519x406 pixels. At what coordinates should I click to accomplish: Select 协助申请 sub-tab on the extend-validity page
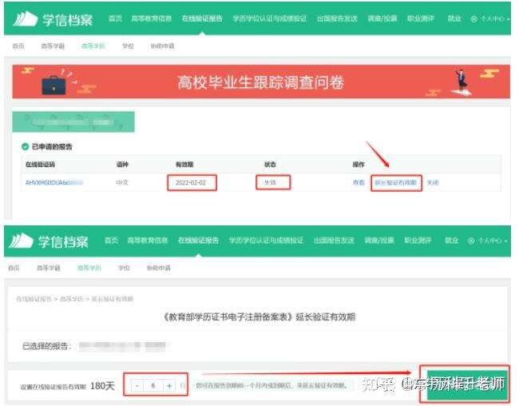coord(159,268)
